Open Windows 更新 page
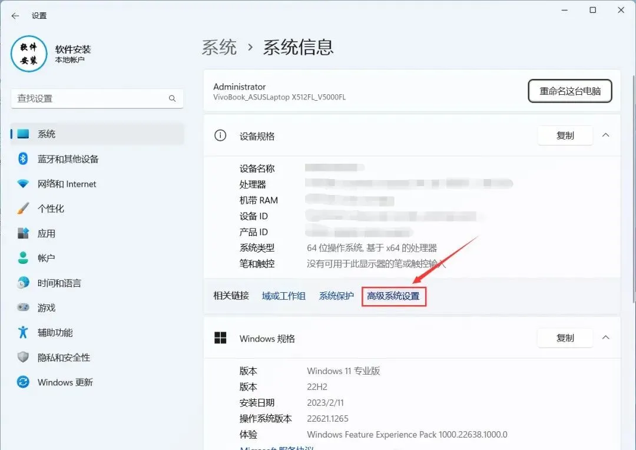The height and width of the screenshot is (450, 636). click(97, 382)
